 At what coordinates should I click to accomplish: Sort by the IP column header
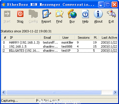24,38
